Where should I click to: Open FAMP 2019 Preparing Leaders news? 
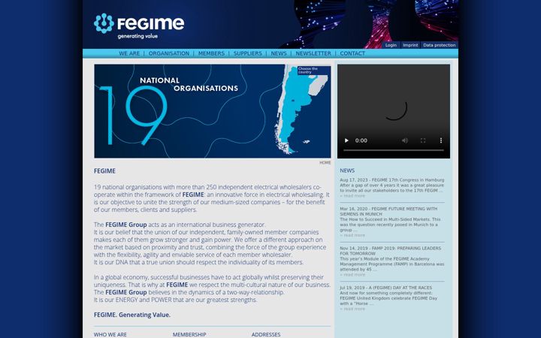[x=390, y=251]
